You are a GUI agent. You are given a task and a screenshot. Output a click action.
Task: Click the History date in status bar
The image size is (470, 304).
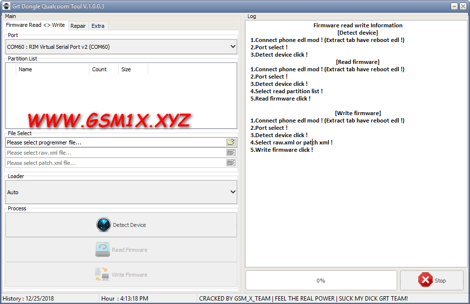pos(28,298)
